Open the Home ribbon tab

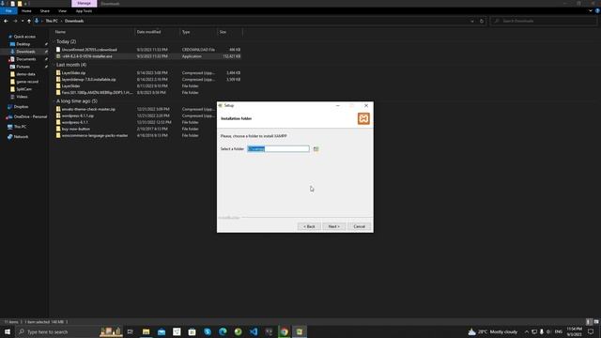pyautogui.click(x=26, y=11)
